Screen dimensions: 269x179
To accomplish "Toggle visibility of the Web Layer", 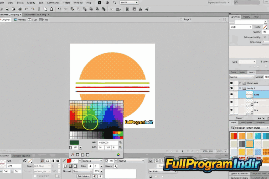I will [x=231, y=83].
